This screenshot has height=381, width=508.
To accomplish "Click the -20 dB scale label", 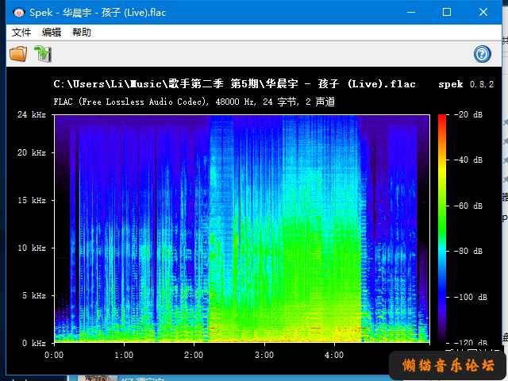I will [x=468, y=114].
